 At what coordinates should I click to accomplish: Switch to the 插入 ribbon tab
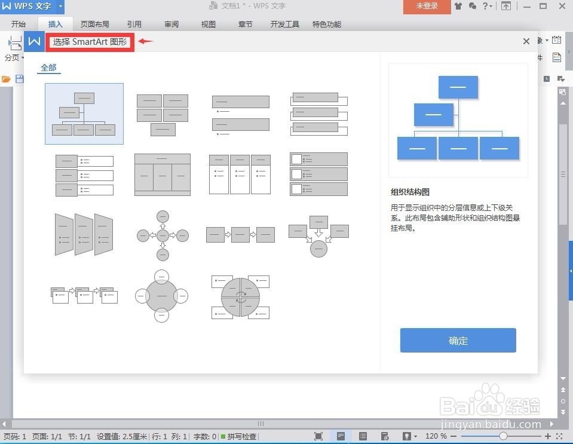click(55, 24)
